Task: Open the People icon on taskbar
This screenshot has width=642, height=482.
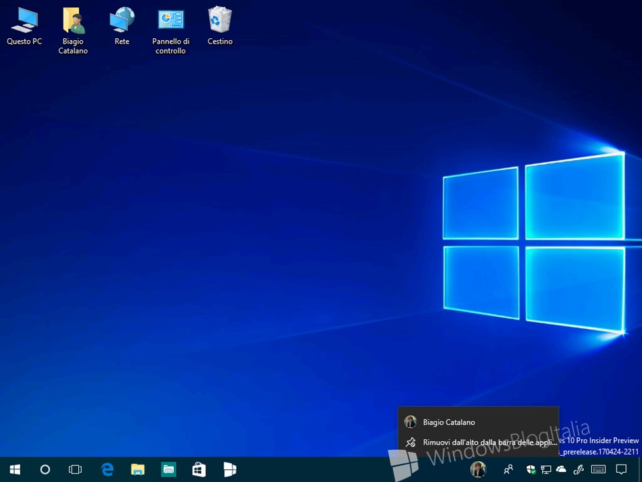Action: click(x=508, y=469)
